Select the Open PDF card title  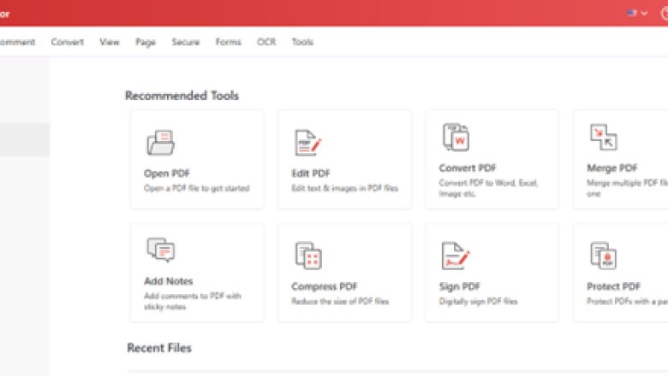click(167, 173)
